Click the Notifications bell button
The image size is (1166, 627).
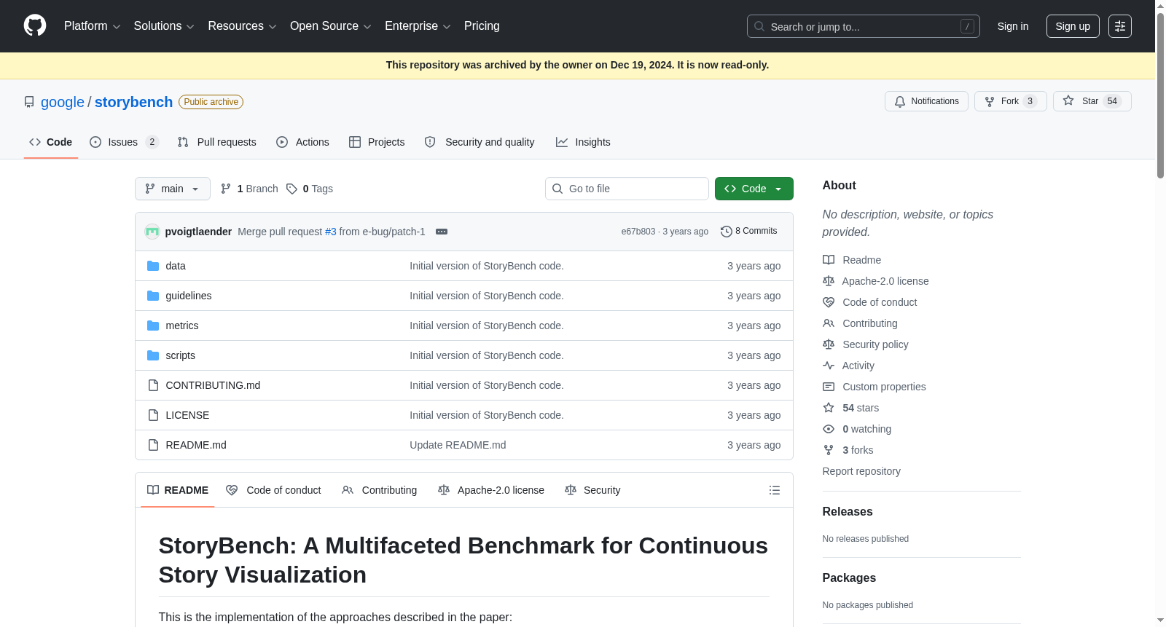coord(926,101)
